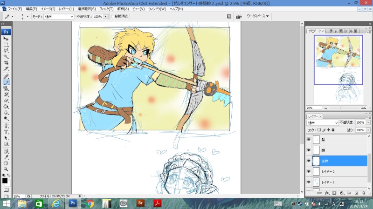Screen dimensions: 373x209
Task: Select the Zoom tool in toolbox
Action: click(6, 169)
